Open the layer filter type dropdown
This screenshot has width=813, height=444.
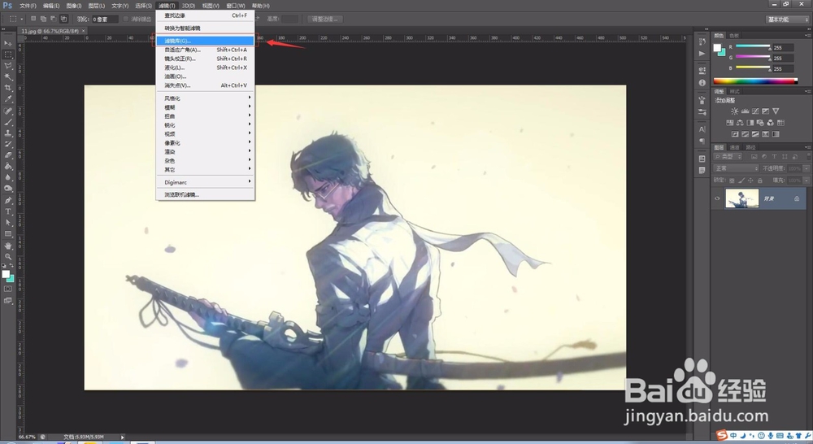click(x=728, y=156)
